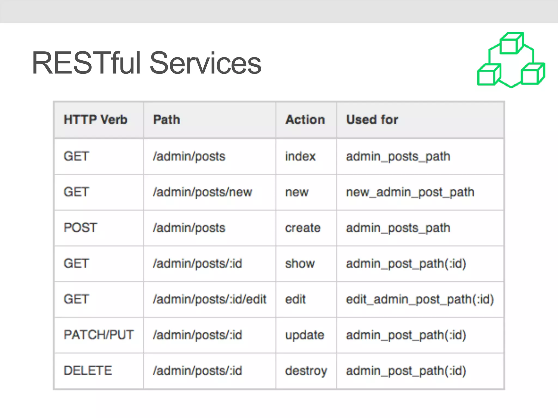Screen dimensions: 558x418
Task: Click /admin/posts path in the index row
Action: pyautogui.click(x=189, y=156)
